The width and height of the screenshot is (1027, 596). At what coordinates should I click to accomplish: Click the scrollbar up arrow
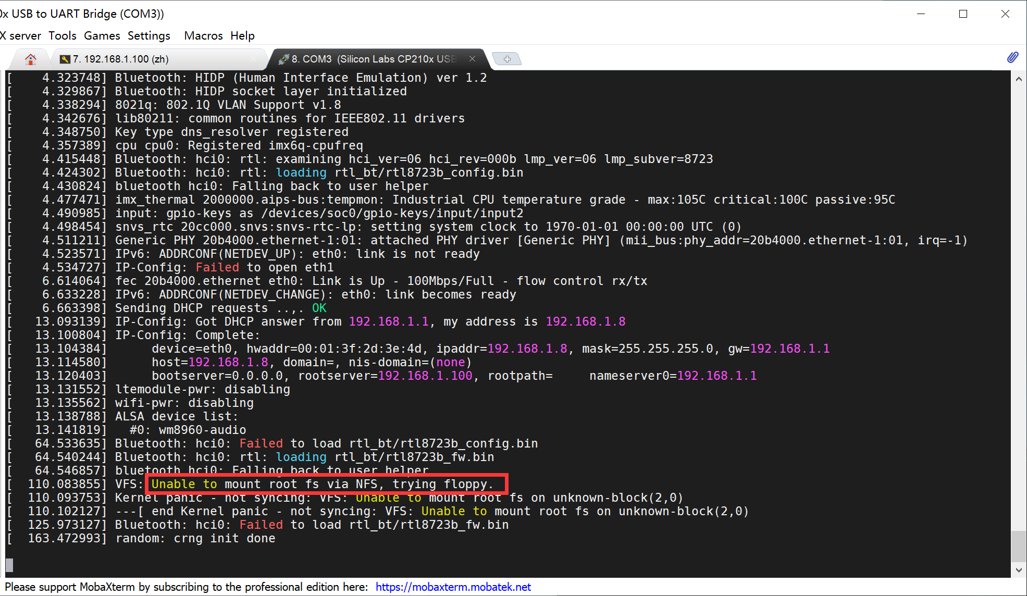tap(1018, 78)
